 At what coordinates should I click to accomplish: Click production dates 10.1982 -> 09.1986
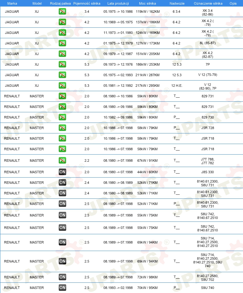[118, 117]
